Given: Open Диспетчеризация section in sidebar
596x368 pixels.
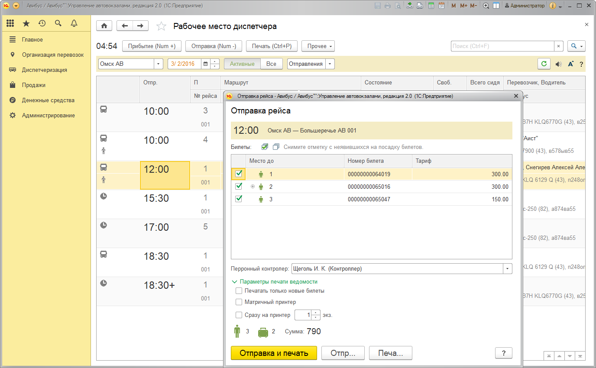Looking at the screenshot, I should click(x=44, y=70).
